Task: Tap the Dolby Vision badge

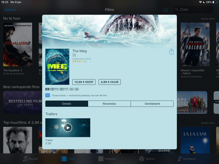Action: pyautogui.click(x=55, y=89)
